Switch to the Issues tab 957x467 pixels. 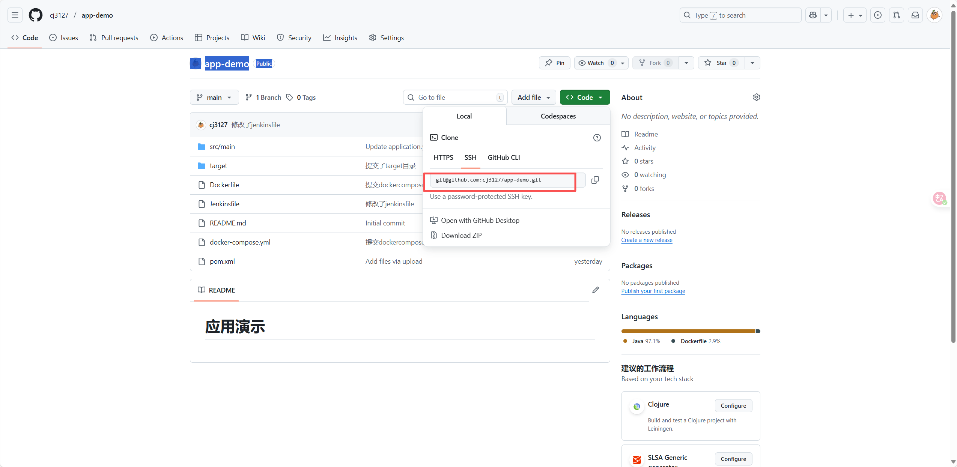(64, 38)
